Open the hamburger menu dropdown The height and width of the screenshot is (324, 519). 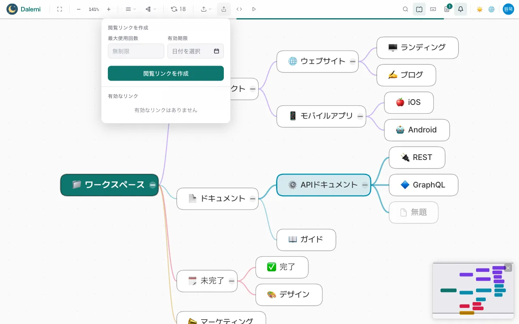click(x=131, y=9)
